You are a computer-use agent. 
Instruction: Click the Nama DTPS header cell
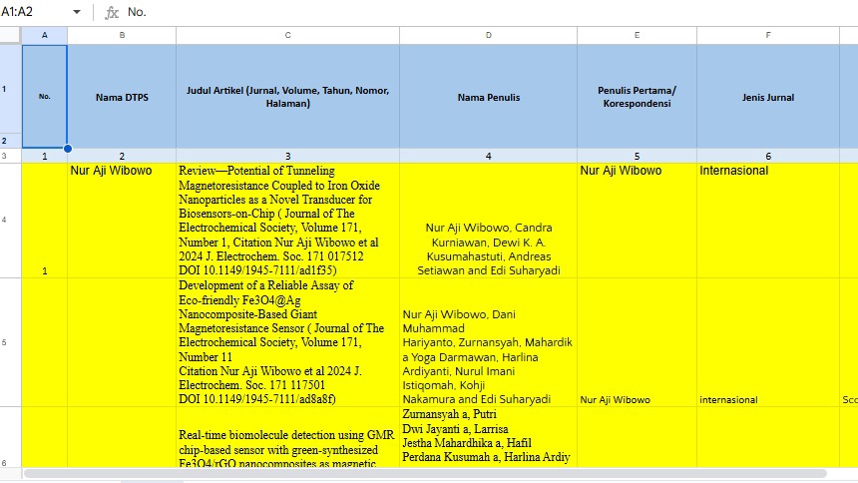point(122,97)
